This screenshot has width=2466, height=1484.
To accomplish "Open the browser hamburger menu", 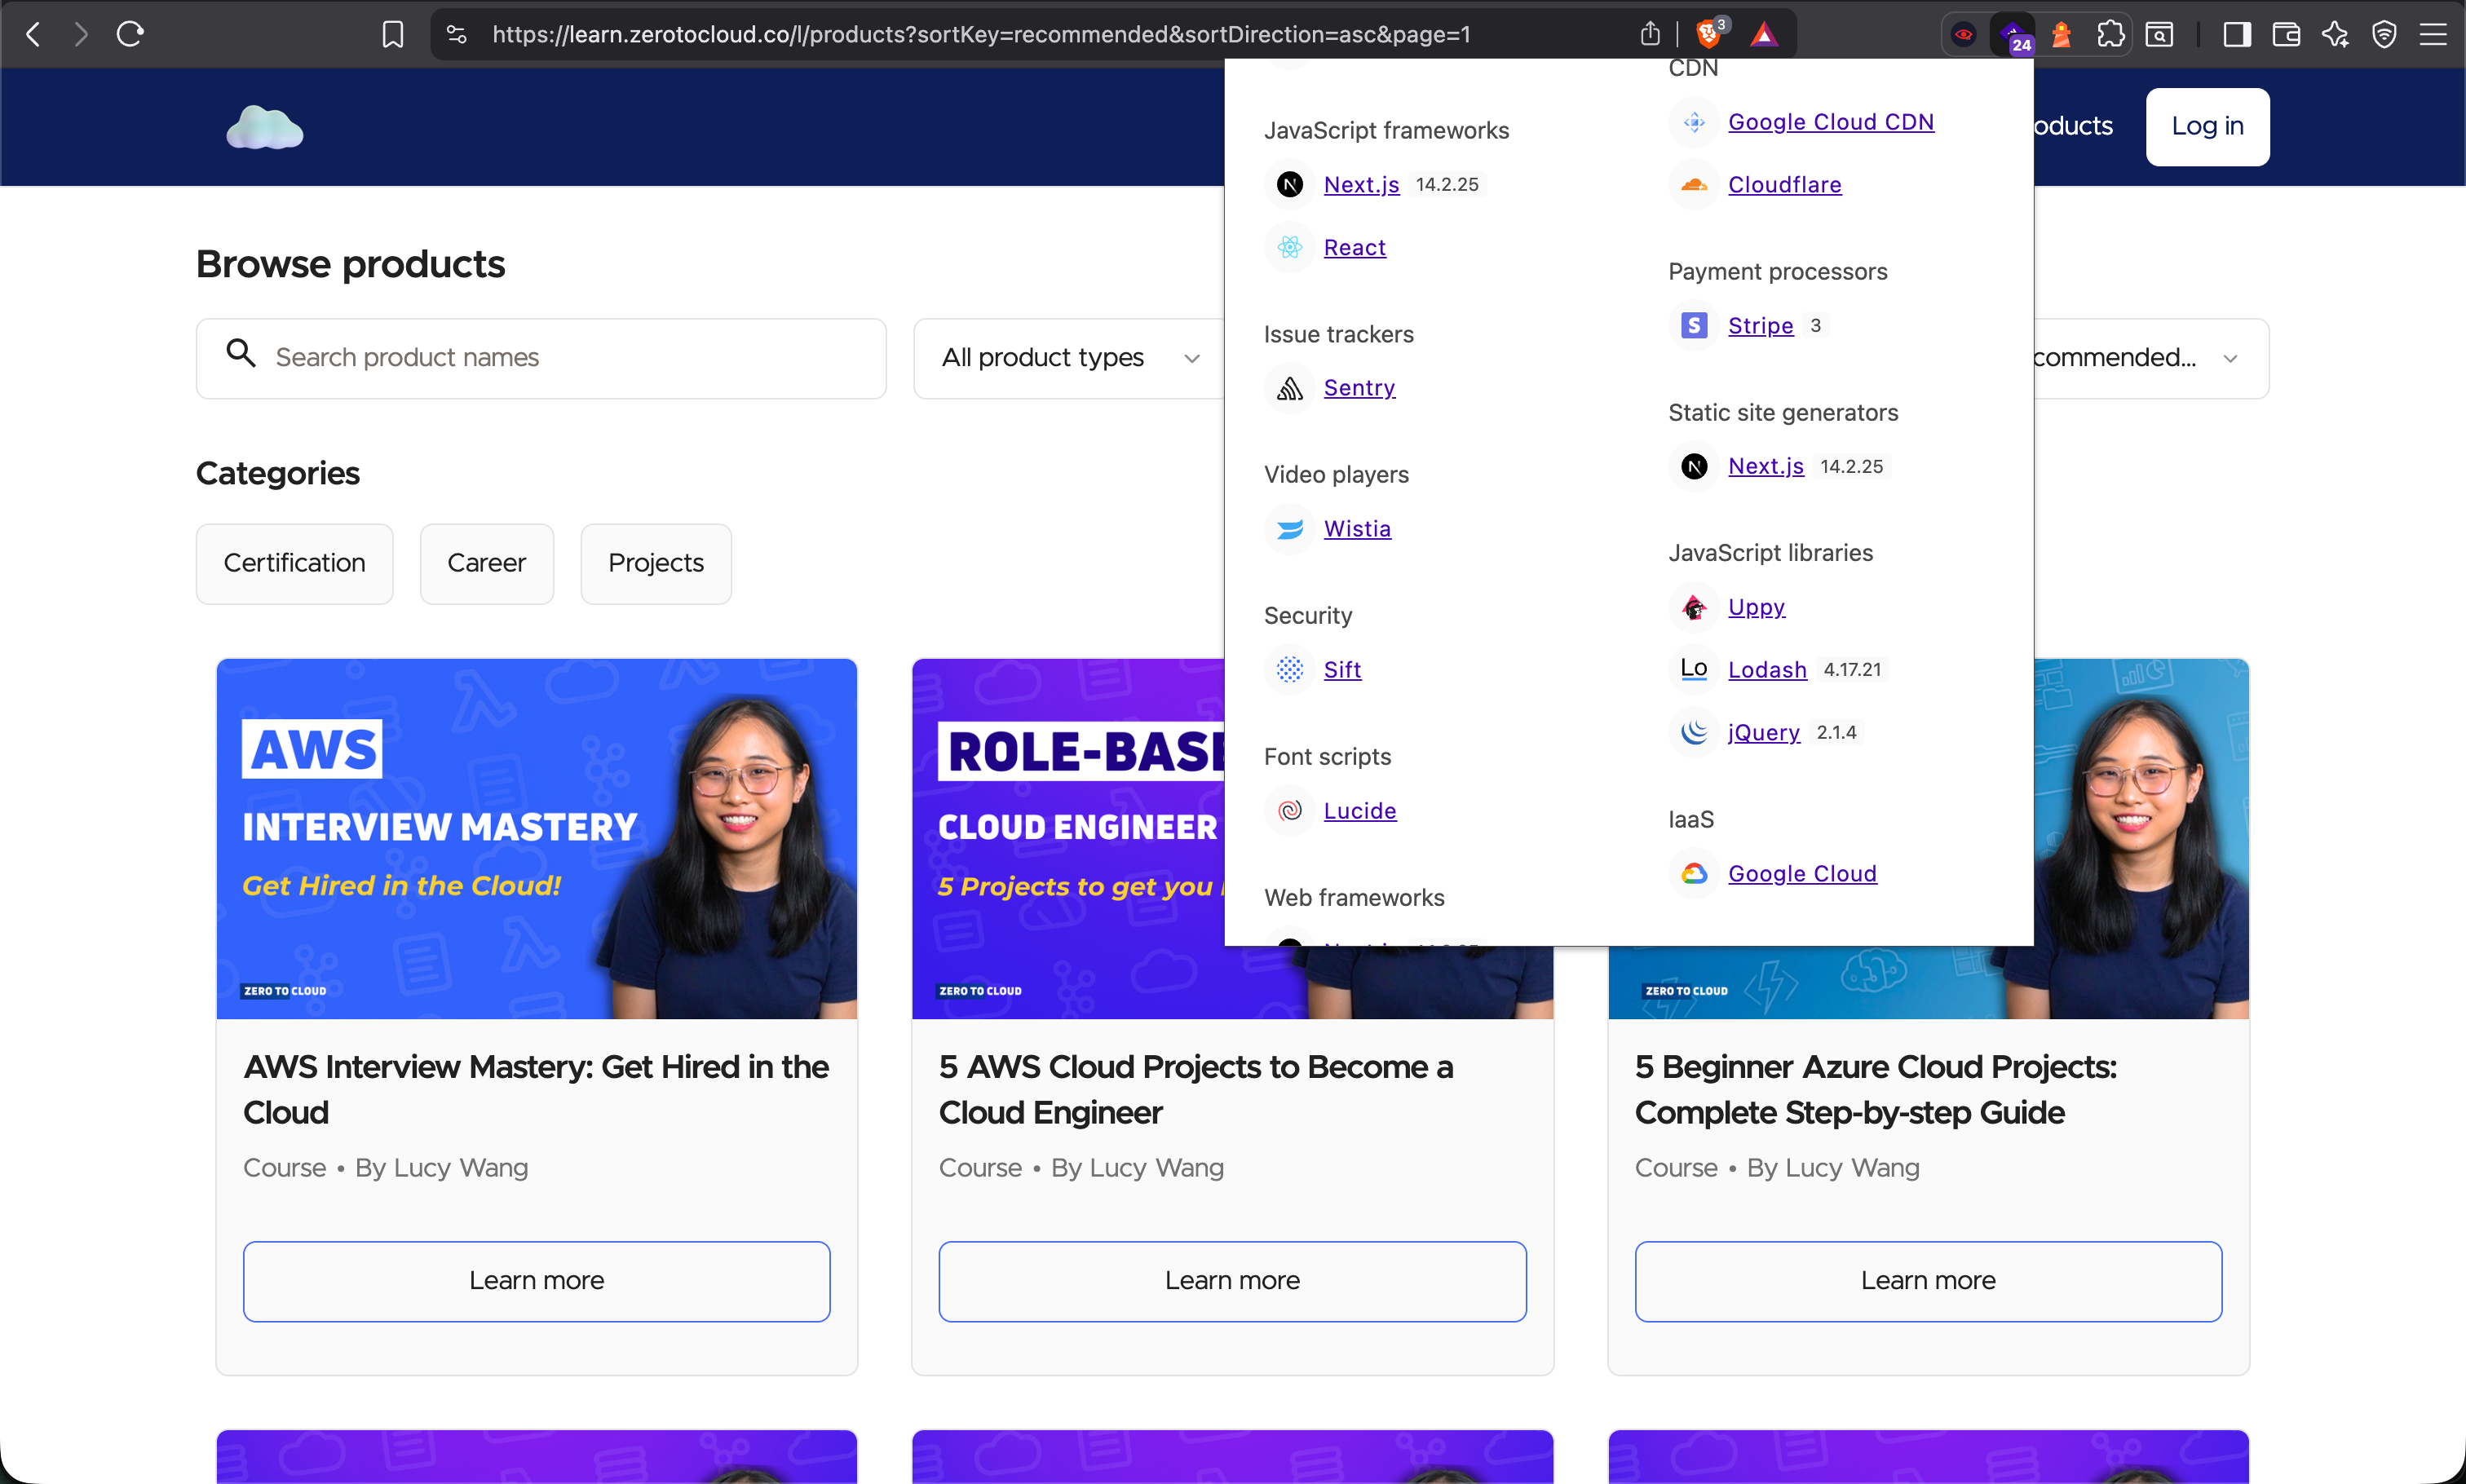I will [2433, 35].
